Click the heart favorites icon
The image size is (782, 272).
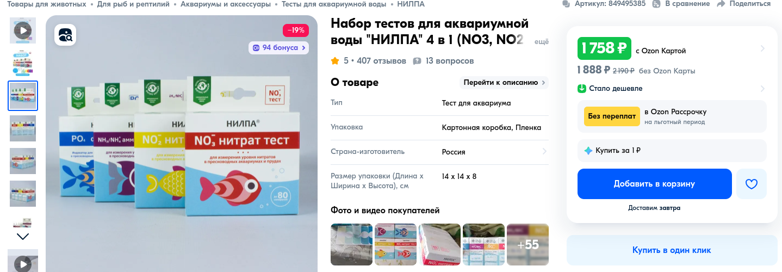tap(751, 184)
